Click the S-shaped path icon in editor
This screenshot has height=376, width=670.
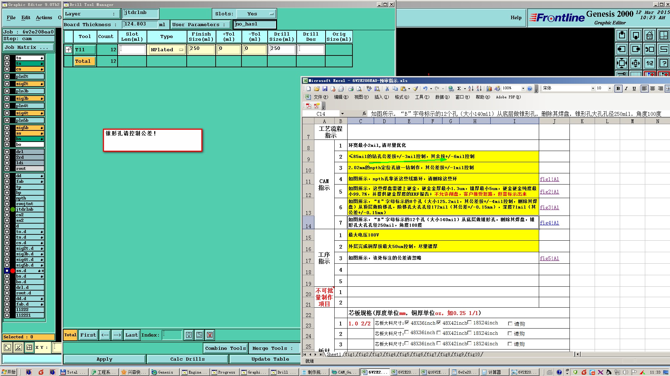point(663,49)
